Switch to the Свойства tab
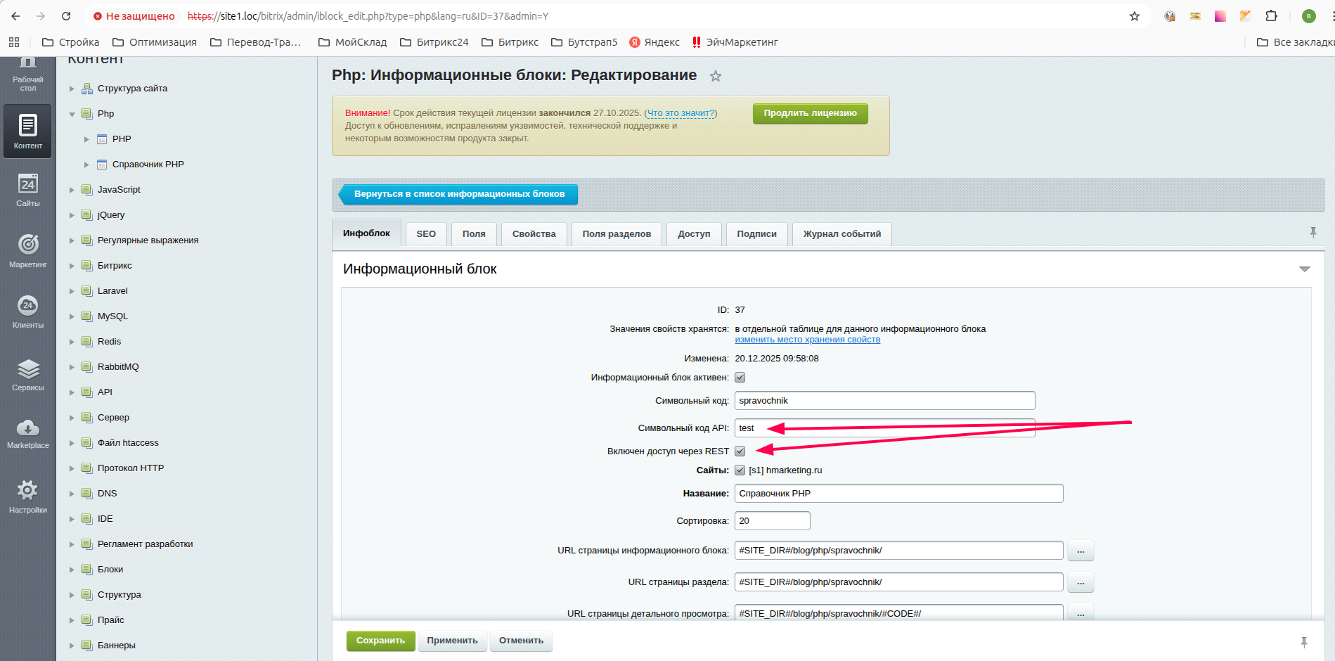This screenshot has width=1335, height=661. pos(534,234)
